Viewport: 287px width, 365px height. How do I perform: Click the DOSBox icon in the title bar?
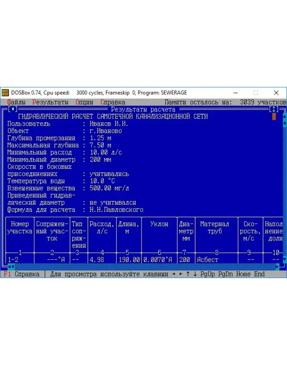[x=5, y=93]
